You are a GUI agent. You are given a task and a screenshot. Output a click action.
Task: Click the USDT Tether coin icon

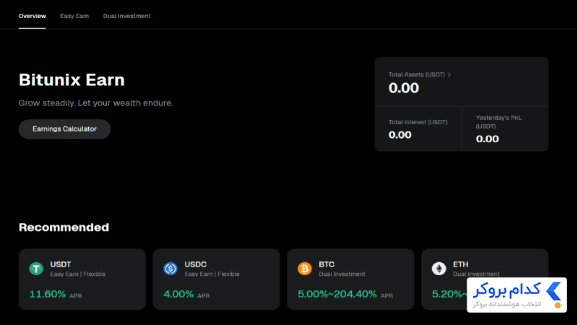36,269
